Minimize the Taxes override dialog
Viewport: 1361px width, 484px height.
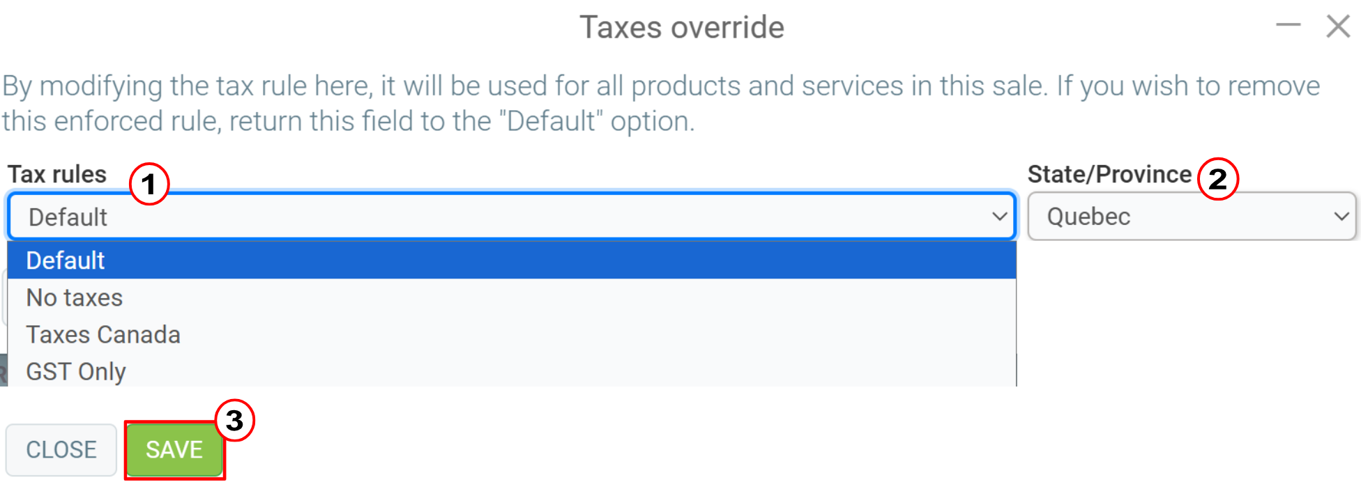pyautogui.click(x=1288, y=26)
